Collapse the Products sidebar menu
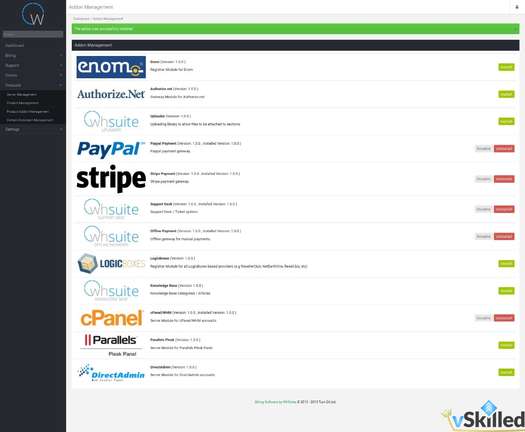The image size is (525, 432). [33, 85]
